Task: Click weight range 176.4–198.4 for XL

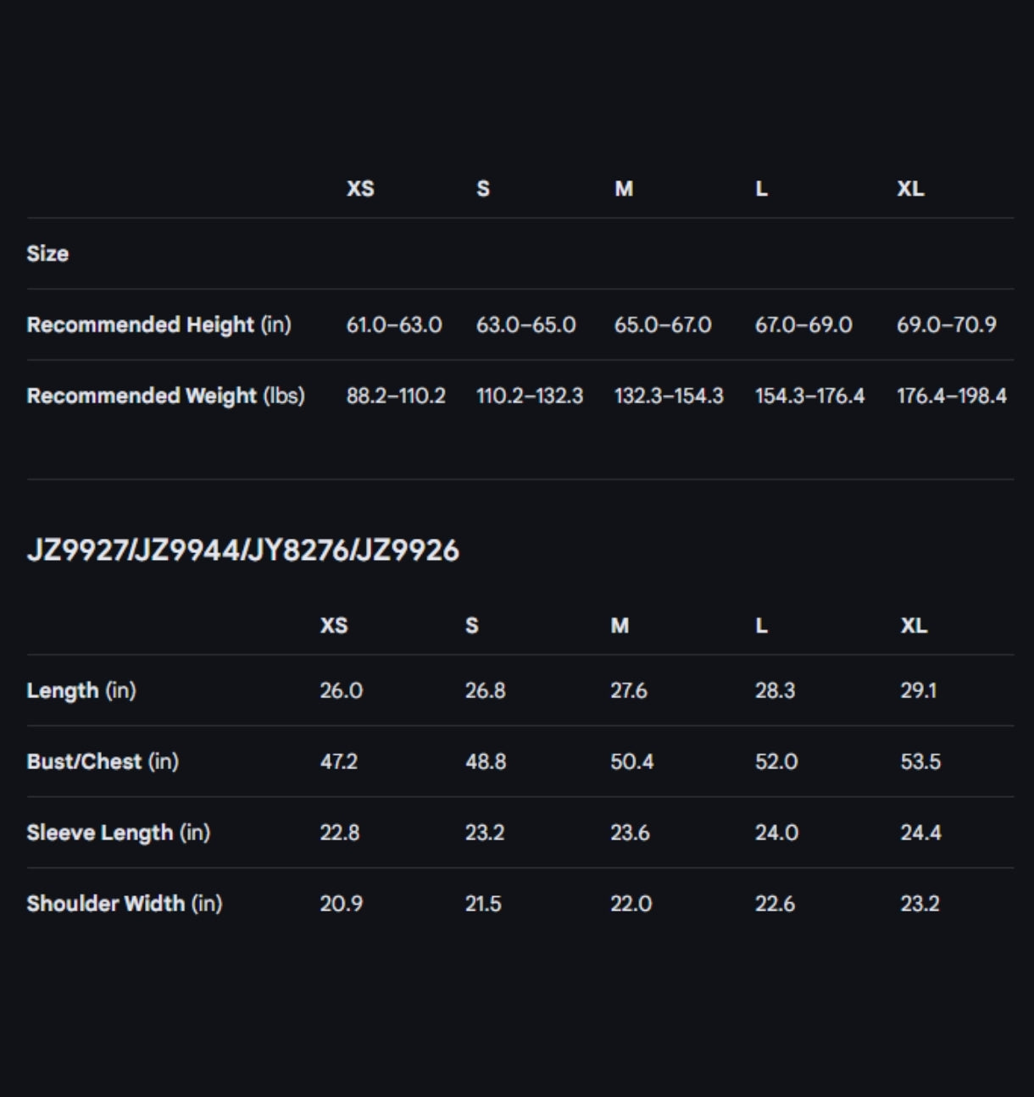Action: pos(951,396)
